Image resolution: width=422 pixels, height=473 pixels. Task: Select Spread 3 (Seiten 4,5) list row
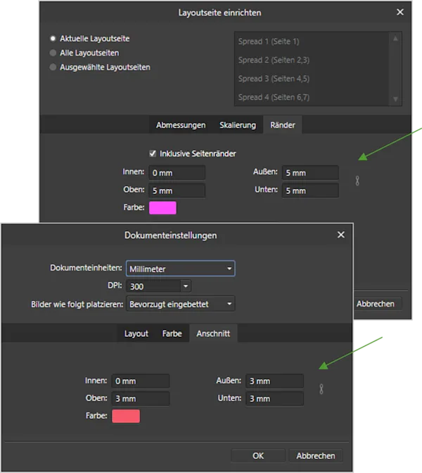click(x=312, y=78)
